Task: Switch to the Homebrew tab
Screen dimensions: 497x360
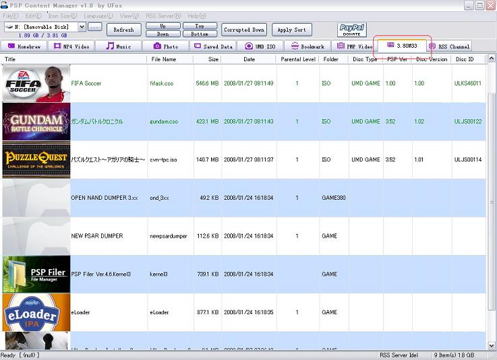Action: [x=24, y=46]
